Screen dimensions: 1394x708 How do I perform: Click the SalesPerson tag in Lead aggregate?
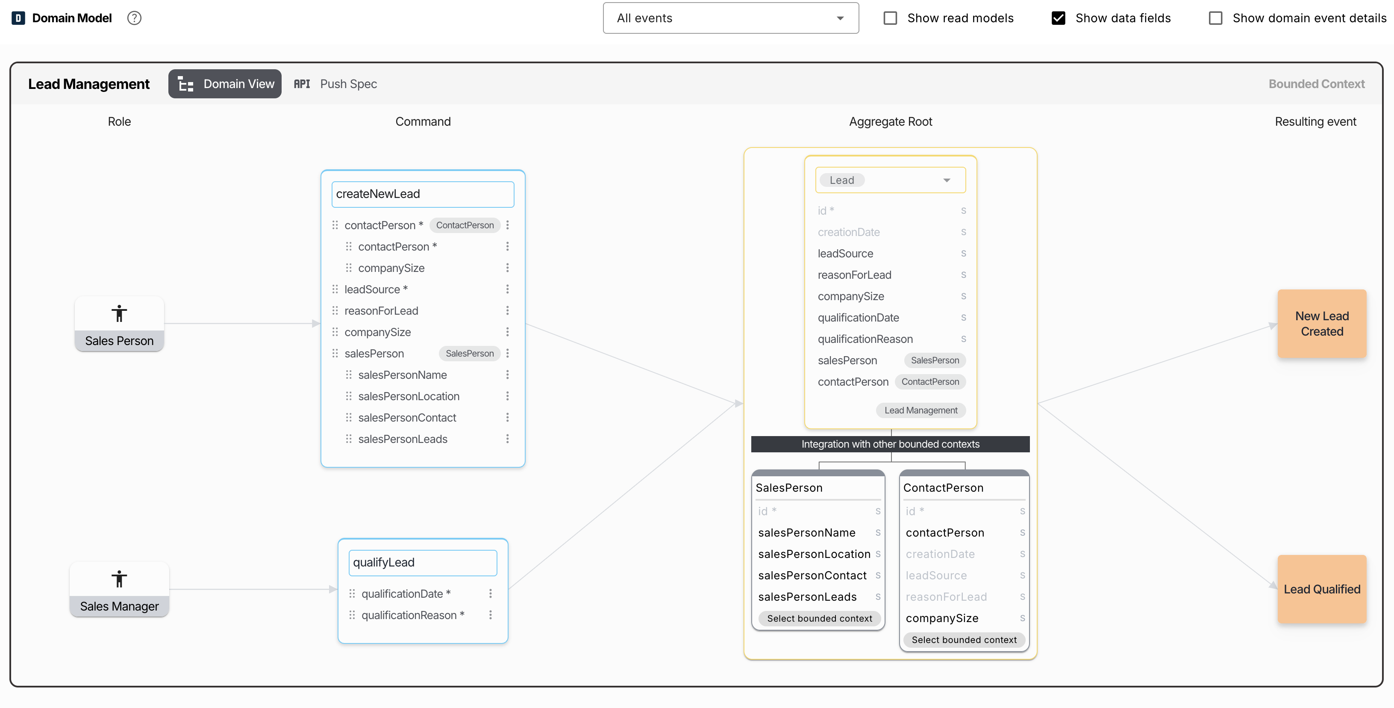pyautogui.click(x=935, y=360)
